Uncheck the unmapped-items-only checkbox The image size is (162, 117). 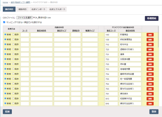pyautogui.click(x=4, y=22)
